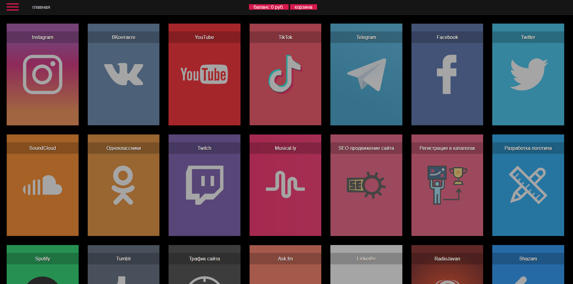Open the Трафик сайта card title
The image size is (573, 284).
point(204,259)
